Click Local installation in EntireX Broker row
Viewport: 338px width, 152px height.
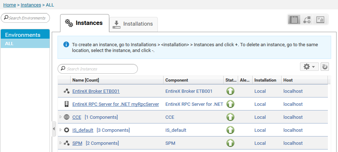260,91
